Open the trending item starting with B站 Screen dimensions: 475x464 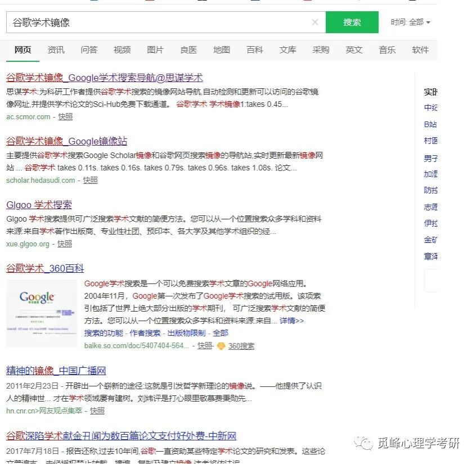click(x=430, y=124)
